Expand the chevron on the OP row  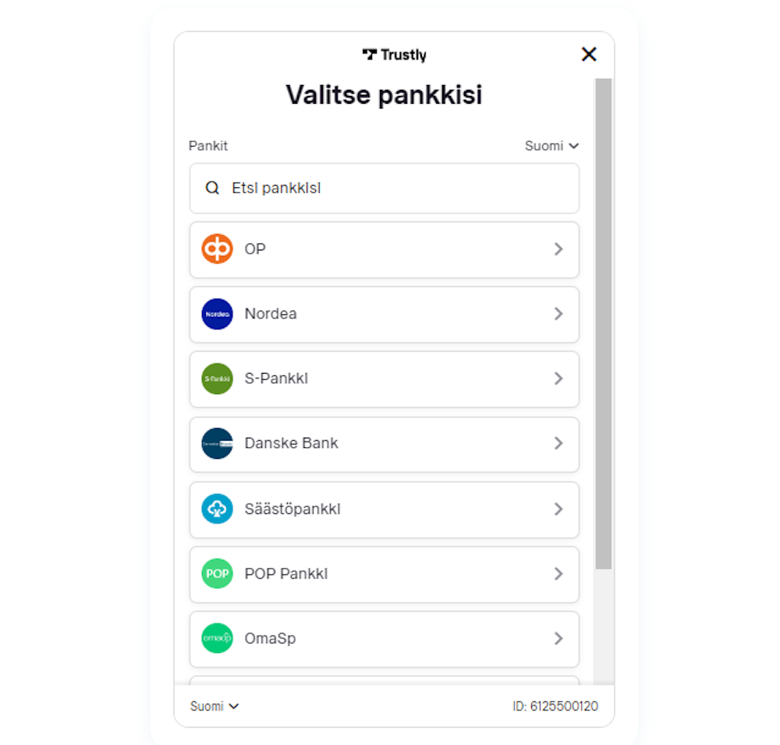(558, 249)
